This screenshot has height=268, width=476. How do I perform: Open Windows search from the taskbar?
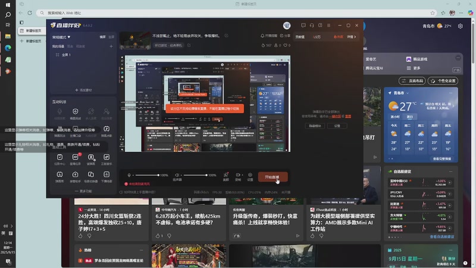8,14
